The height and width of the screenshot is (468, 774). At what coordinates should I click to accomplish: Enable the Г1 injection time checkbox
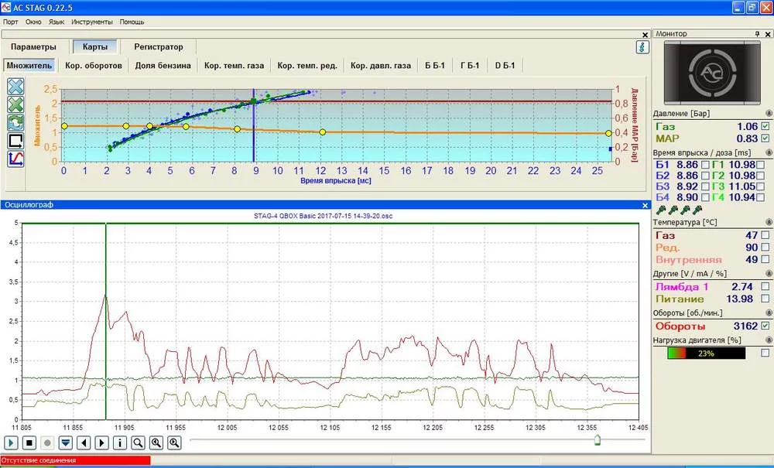760,164
